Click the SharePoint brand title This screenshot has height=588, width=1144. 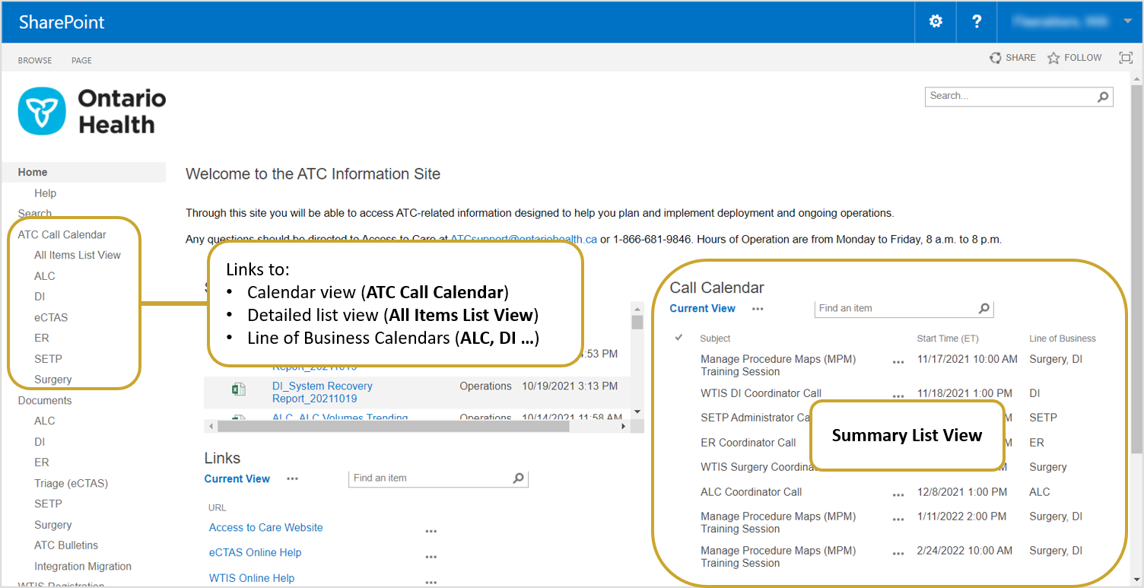pos(62,22)
